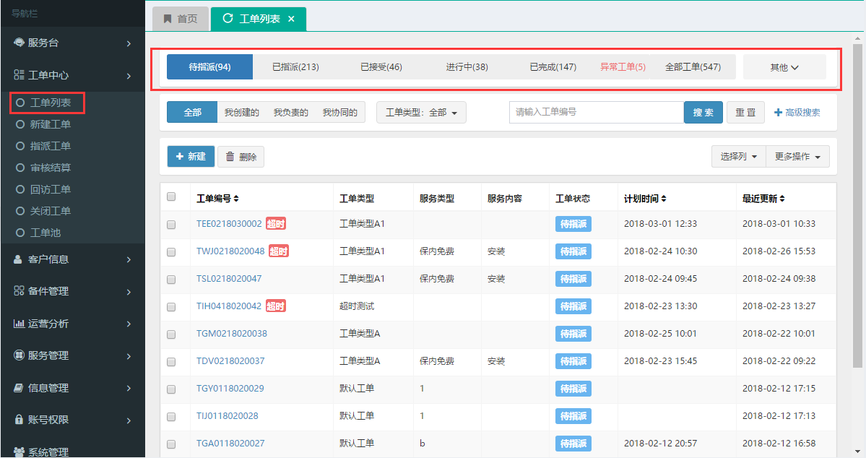Screen dimensions: 866x458
Task: Click the 系统管理 users icon
Action: 19,452
